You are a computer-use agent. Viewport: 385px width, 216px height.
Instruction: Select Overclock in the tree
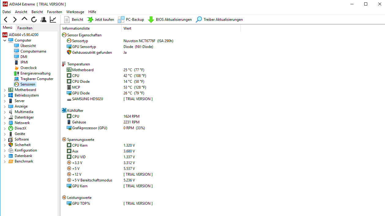[x=29, y=68]
